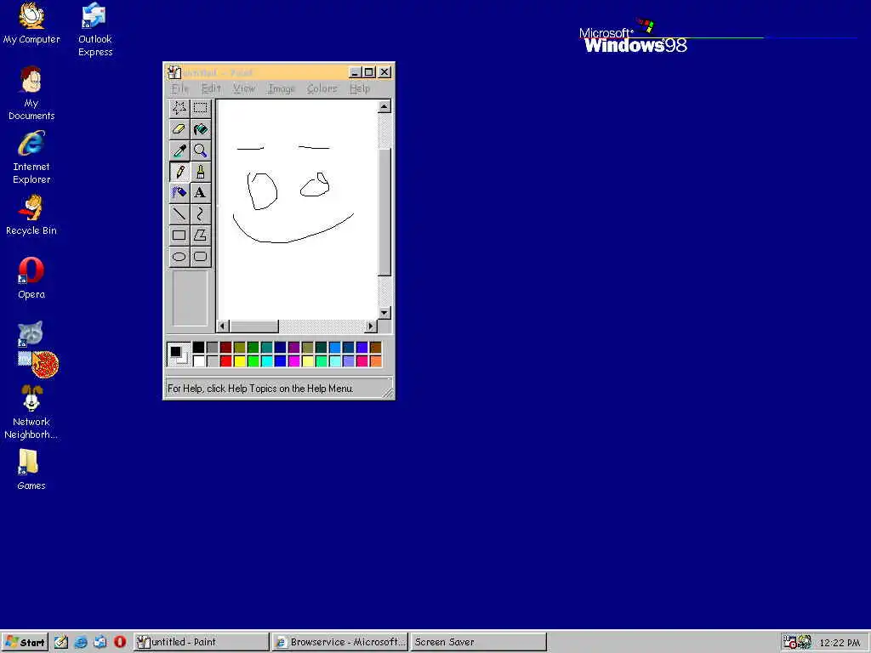The height and width of the screenshot is (653, 871).
Task: Click the vertical scrollbar up arrow
Action: 384,106
